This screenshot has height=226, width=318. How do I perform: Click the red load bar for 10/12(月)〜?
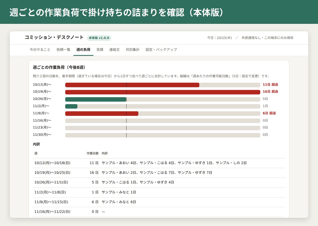click(132, 85)
